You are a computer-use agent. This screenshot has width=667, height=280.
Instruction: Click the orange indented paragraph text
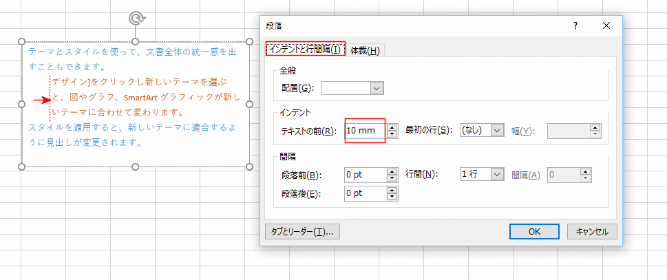tap(145, 98)
